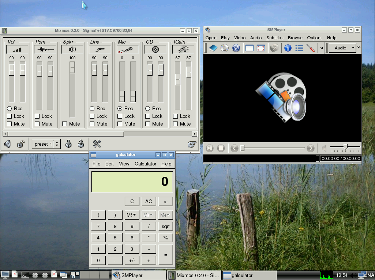Enable the Pcm Lock checkbox
The height and width of the screenshot is (280, 375).
pyautogui.click(x=37, y=116)
